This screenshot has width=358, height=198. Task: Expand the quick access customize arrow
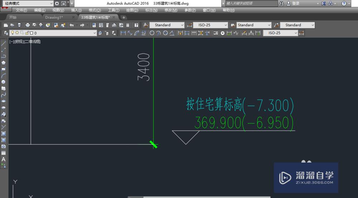pos(72,4)
